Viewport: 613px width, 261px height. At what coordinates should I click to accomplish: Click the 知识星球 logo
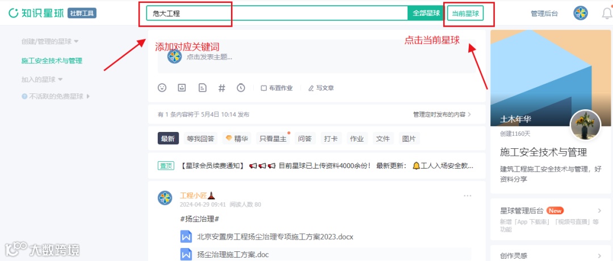tap(36, 13)
